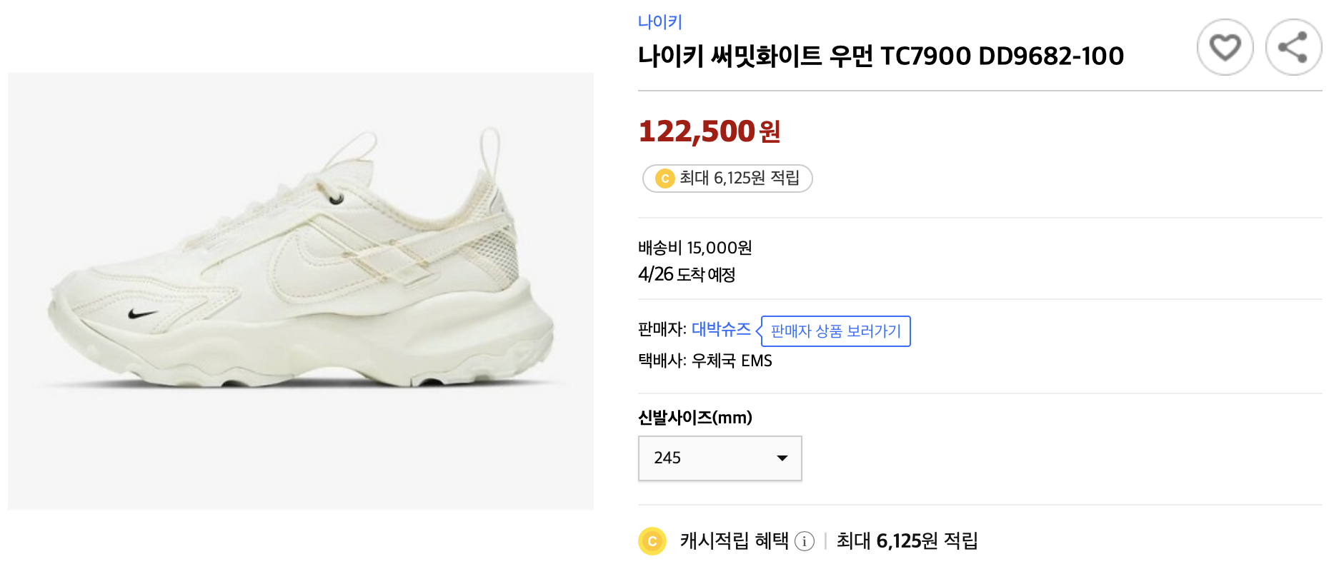Click the product title 나이키 써밋화이트 우먼 TC7900
The width and height of the screenshot is (1339, 574).
click(x=880, y=55)
